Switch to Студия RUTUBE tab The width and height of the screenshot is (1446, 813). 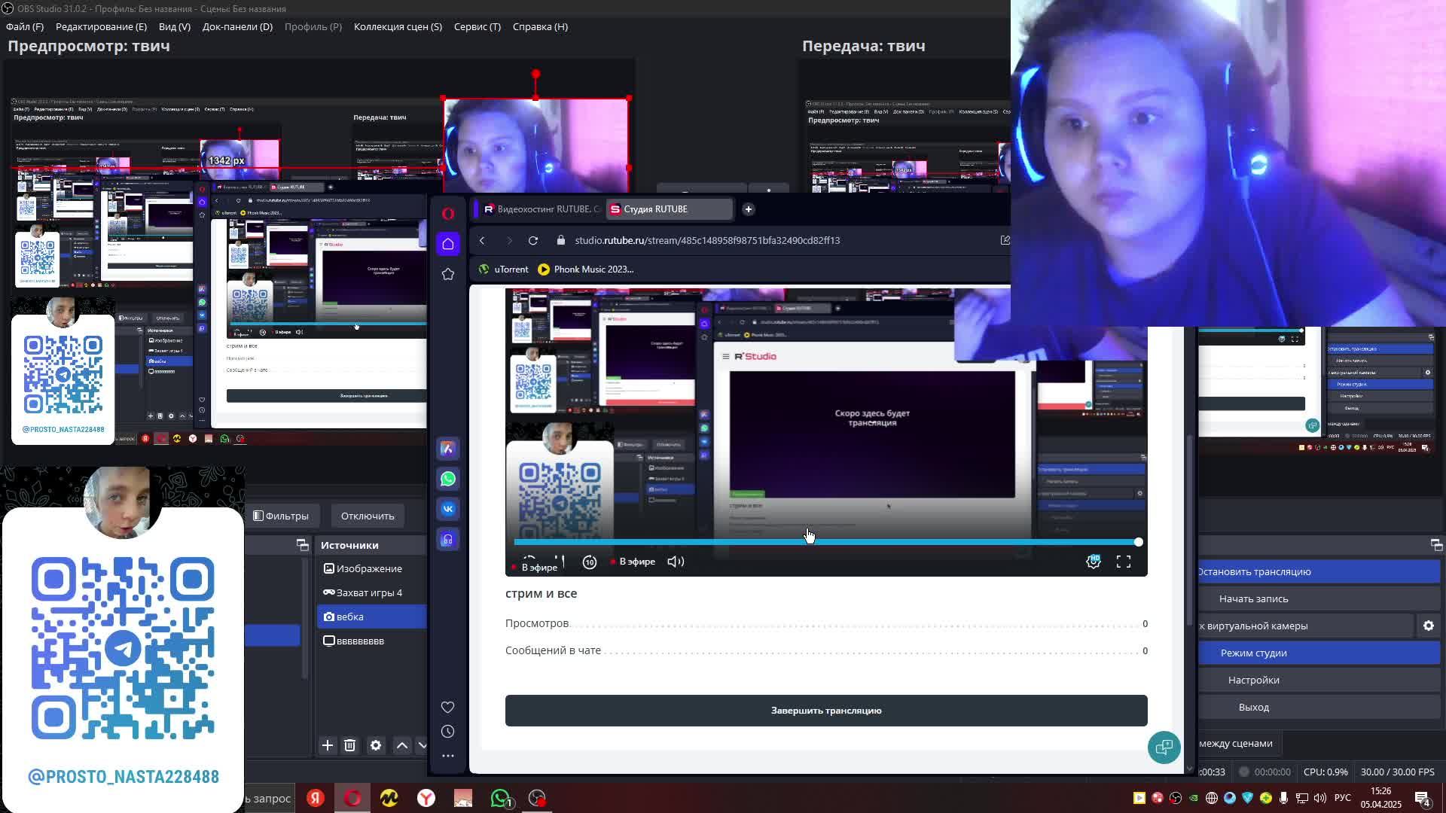[x=669, y=209]
